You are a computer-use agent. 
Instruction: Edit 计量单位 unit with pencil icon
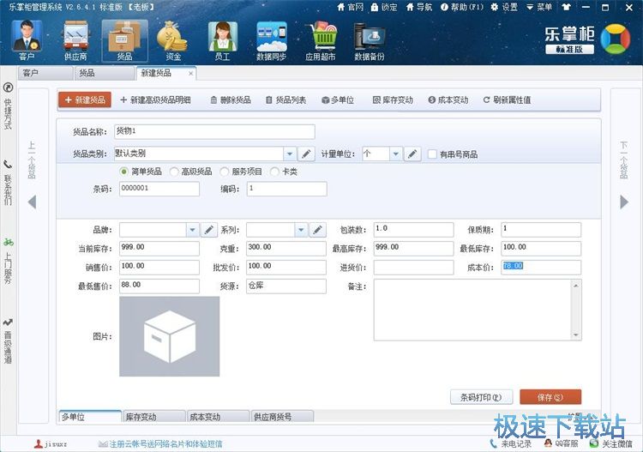pyautogui.click(x=412, y=154)
